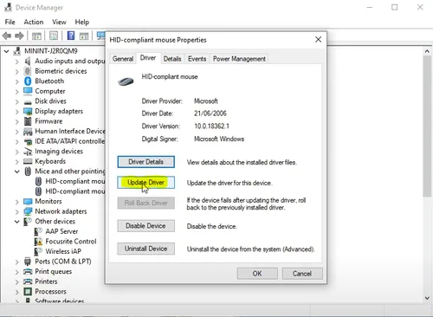This screenshot has width=433, height=317.
Task: Click the Forward arrow in Device Manager toolbar
Action: point(19,36)
